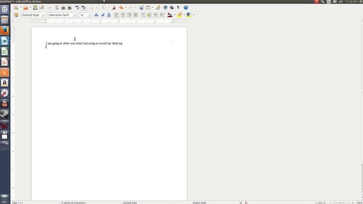Center the paragraph horizontally
The image size is (363, 204).
tap(123, 15)
